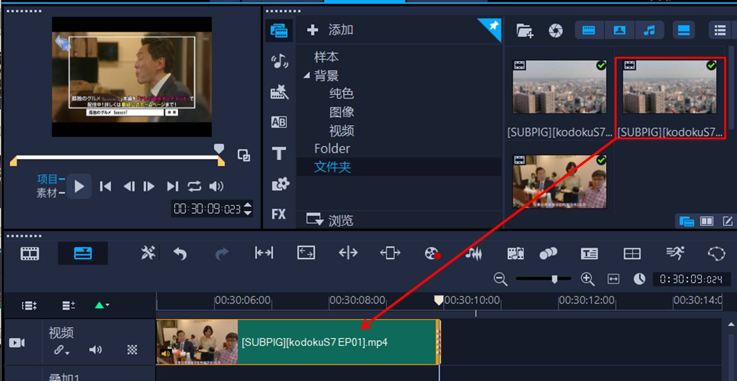Open the Sound library panel

279,61
